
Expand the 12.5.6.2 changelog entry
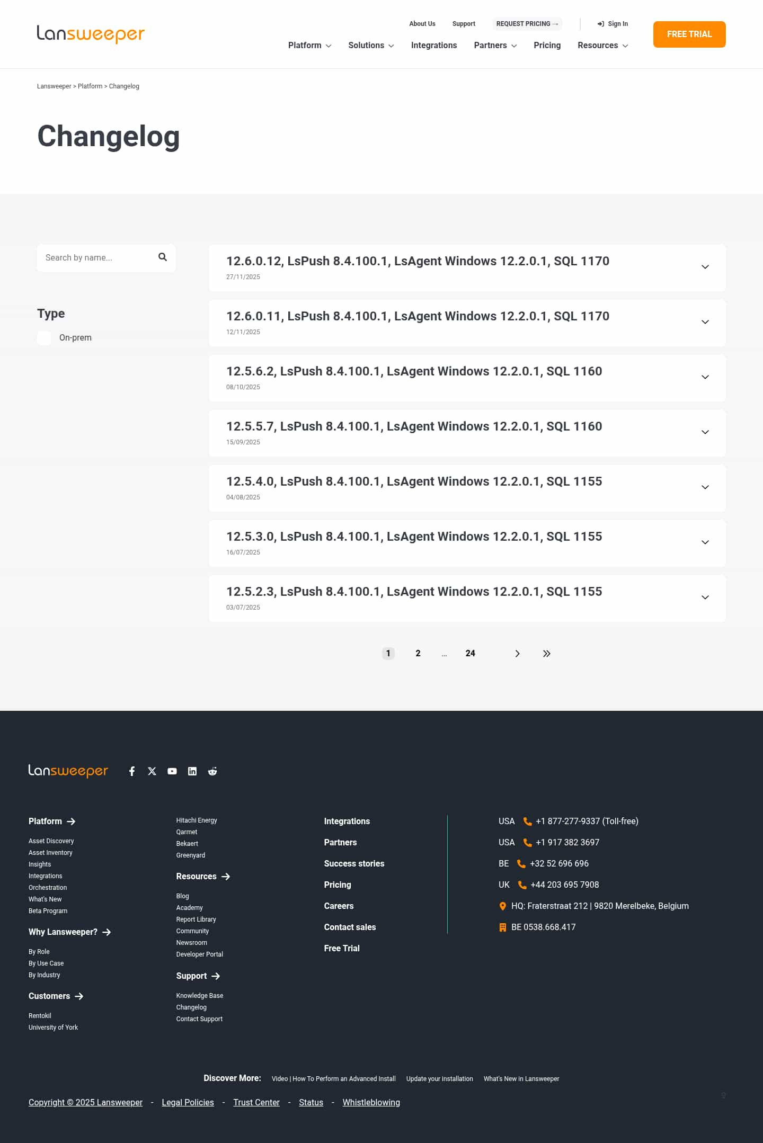point(467,378)
